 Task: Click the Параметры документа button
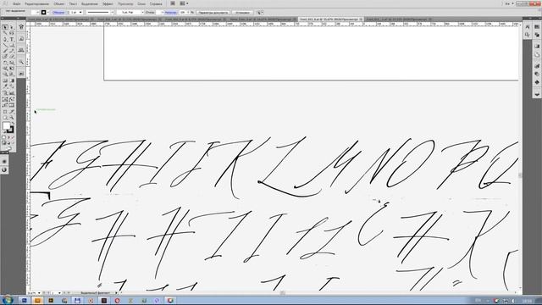coord(213,13)
